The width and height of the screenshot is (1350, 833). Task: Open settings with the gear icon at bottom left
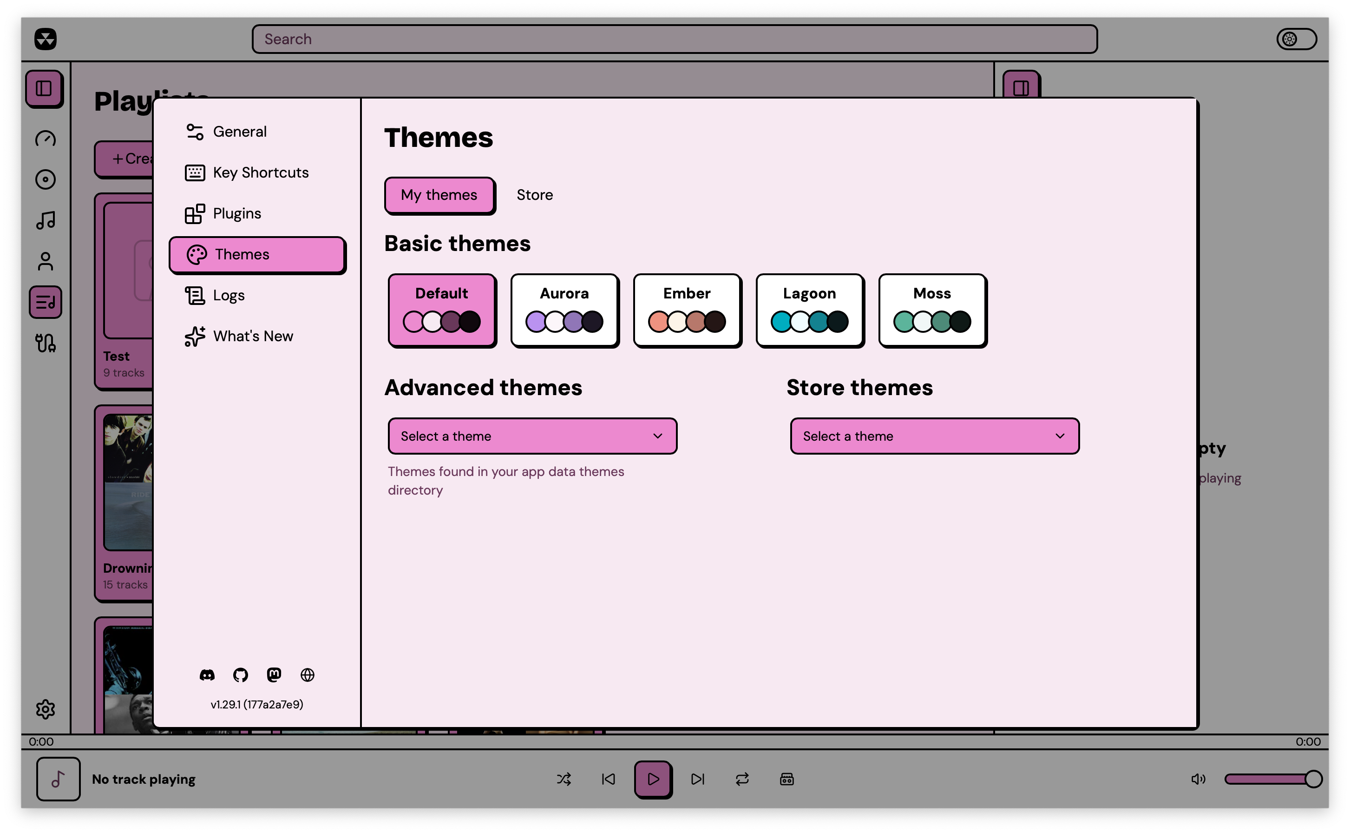[45, 710]
